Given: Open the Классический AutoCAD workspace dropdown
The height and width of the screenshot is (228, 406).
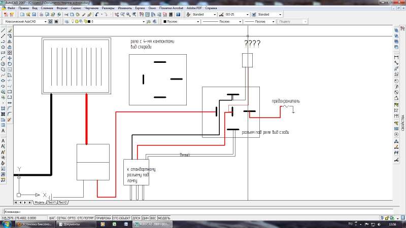Looking at the screenshot, I should click(x=25, y=21).
